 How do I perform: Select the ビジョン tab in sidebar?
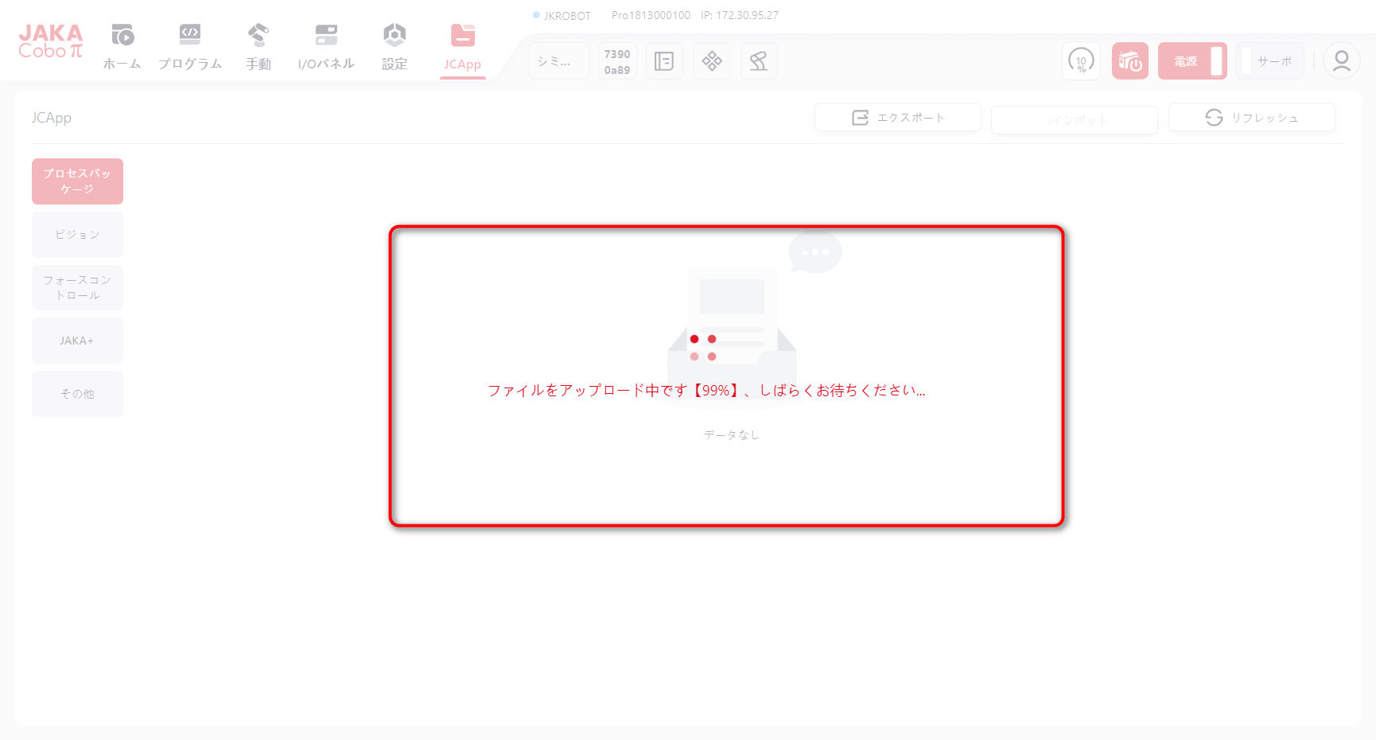[x=77, y=235]
